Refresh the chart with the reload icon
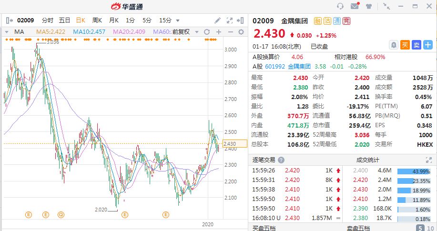This screenshot has width=437, height=231. (206, 32)
